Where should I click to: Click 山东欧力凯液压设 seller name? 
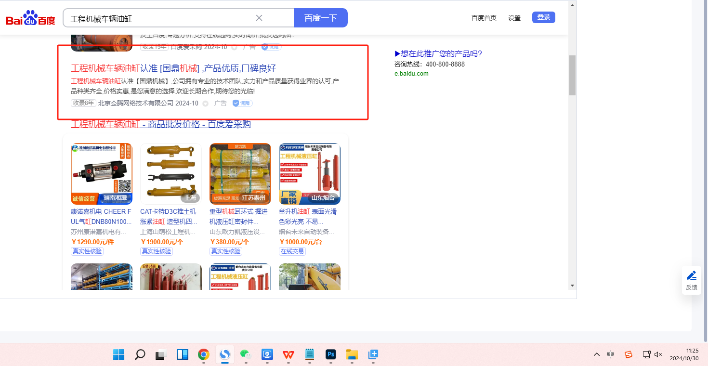click(237, 232)
